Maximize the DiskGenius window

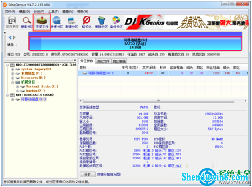(x=232, y=4)
